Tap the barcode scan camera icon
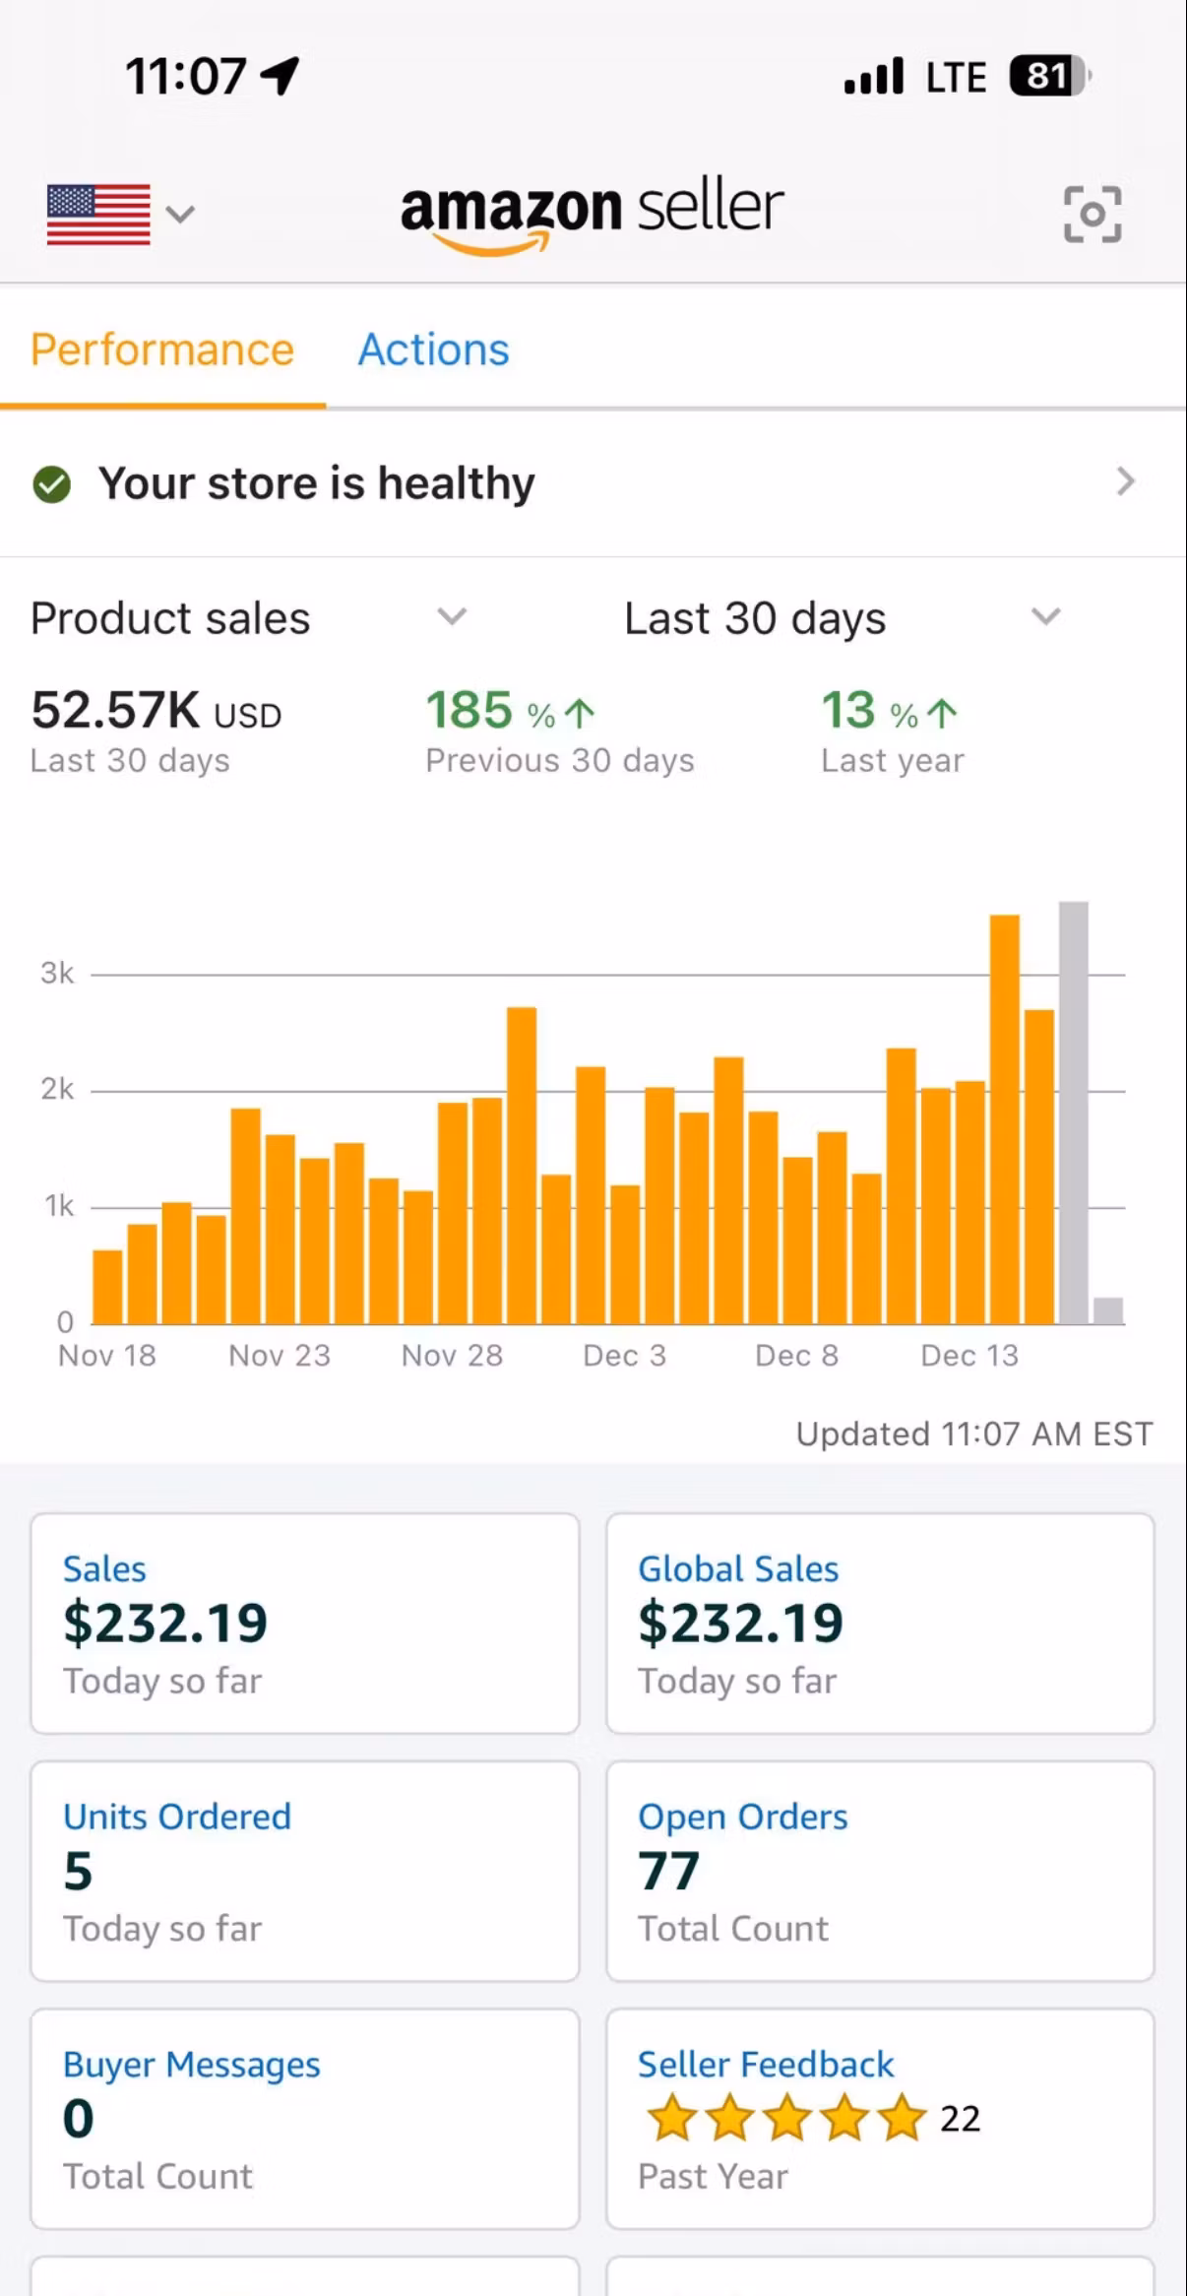This screenshot has height=2296, width=1187. [x=1092, y=214]
